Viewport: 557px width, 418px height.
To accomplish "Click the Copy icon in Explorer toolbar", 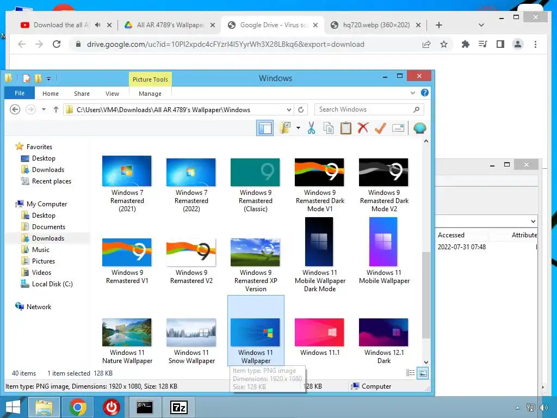I will tap(329, 128).
